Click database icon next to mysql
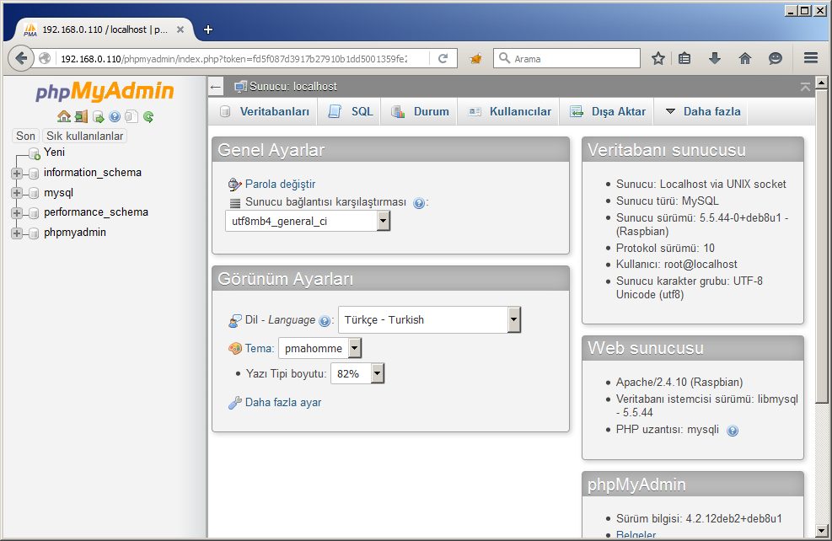Image resolution: width=832 pixels, height=541 pixels. point(34,193)
